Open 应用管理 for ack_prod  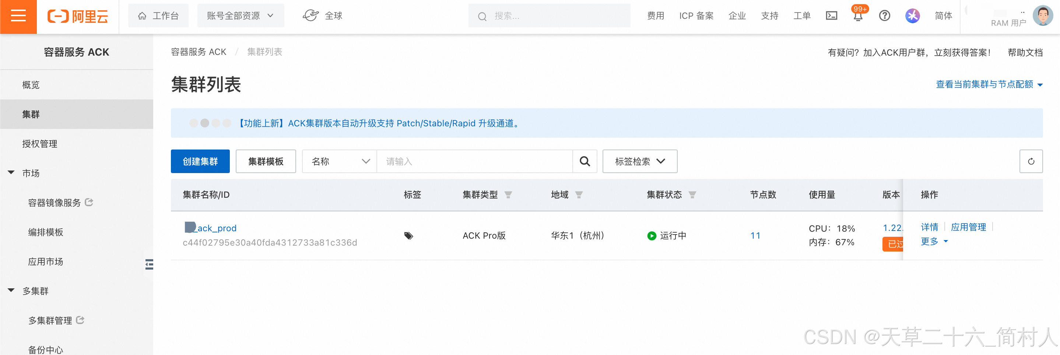968,227
